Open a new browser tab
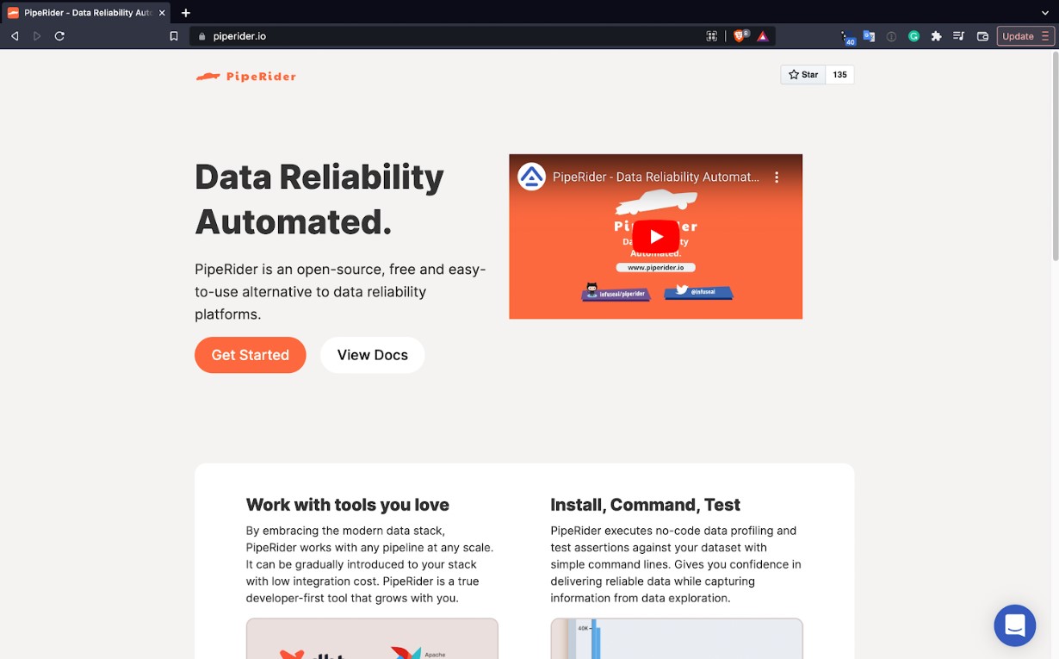 click(184, 13)
